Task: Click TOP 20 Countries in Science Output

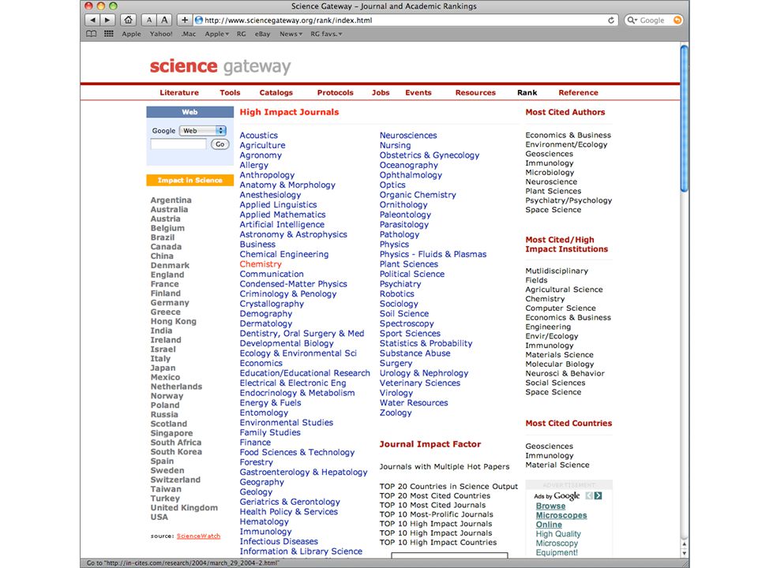Action: coord(448,487)
